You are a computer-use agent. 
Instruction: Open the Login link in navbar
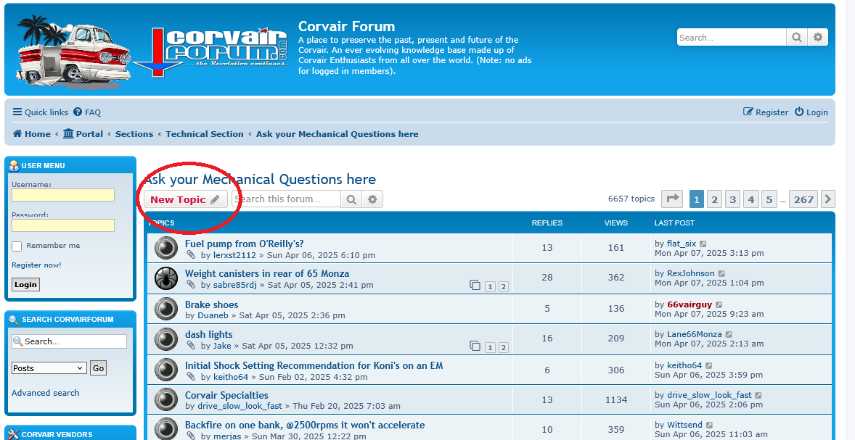811,112
